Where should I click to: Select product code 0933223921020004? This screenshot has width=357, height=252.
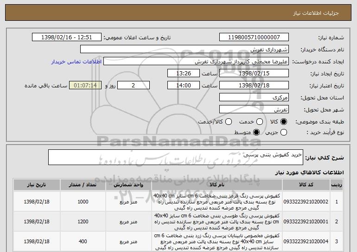click(306, 241)
